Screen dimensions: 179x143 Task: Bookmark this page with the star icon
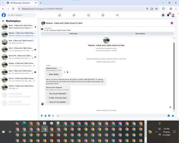(156, 9)
